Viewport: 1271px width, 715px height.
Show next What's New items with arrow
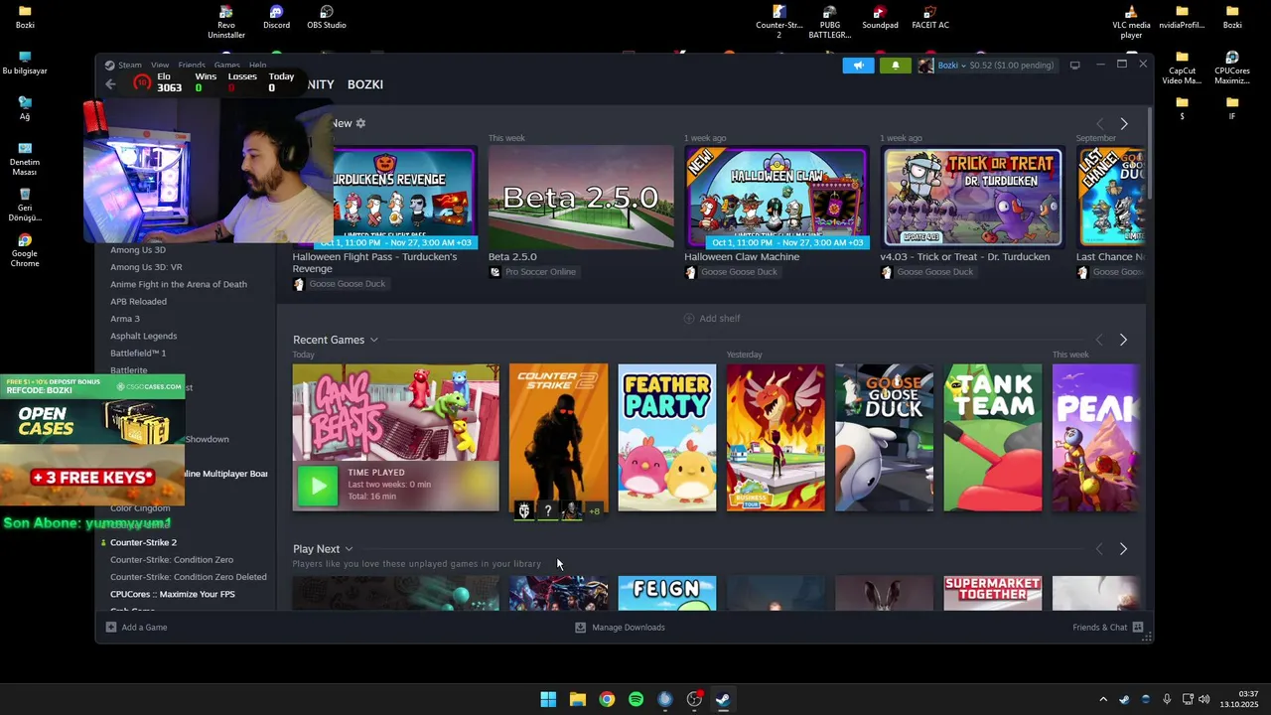(1123, 124)
